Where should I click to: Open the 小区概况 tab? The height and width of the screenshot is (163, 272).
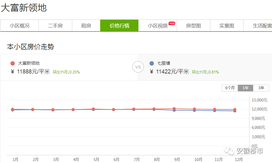coord(20,26)
